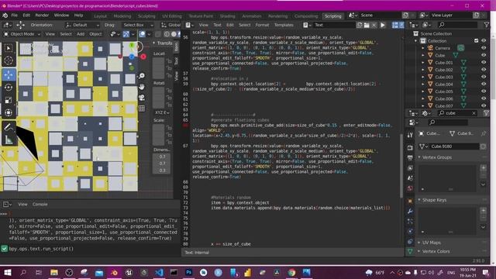Switch to the Scripting workspace tab
The width and height of the screenshot is (496, 279).
[333, 15]
